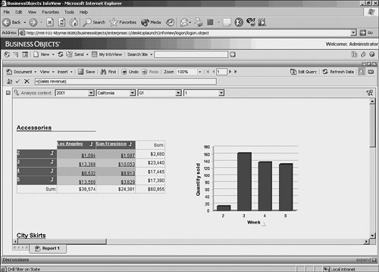Select the Report 1 tab

[x=48, y=249]
